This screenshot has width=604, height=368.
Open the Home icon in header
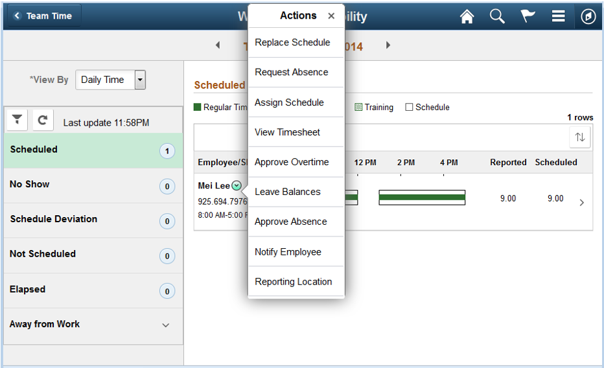tap(467, 17)
